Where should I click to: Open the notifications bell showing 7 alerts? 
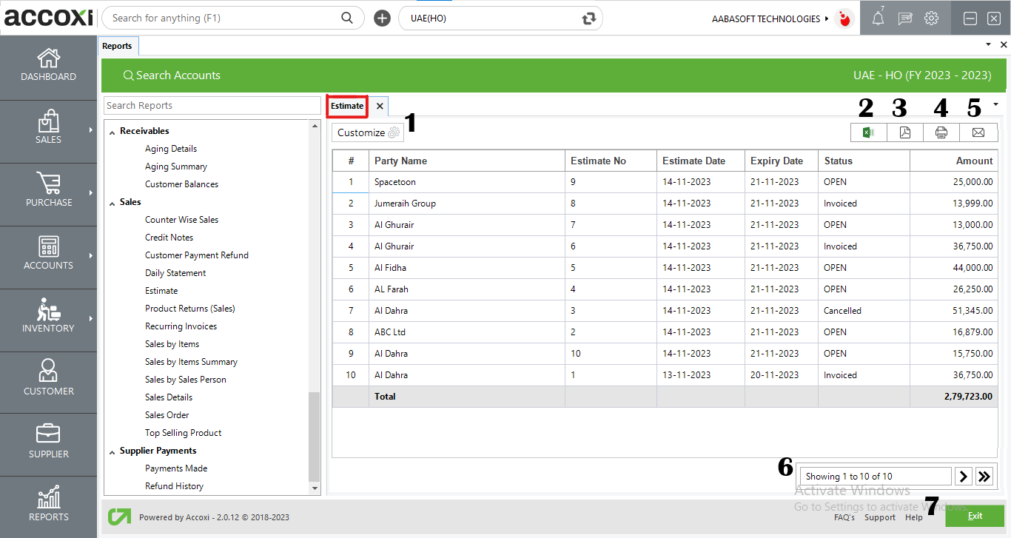coord(877,18)
